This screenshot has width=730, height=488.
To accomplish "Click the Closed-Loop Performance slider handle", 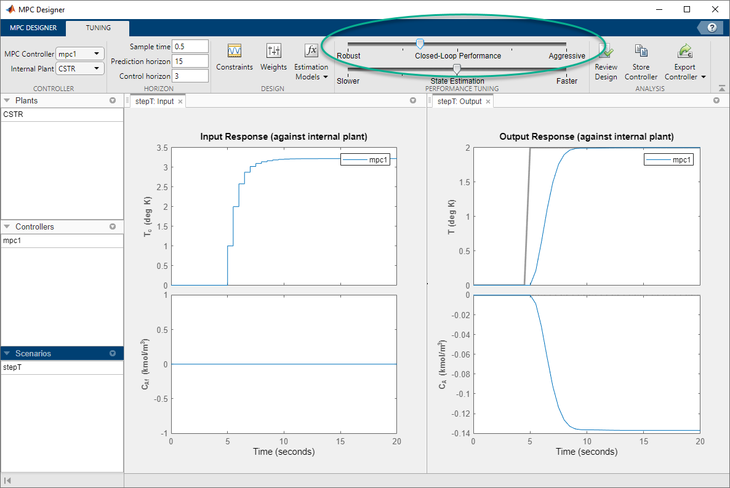I will [x=420, y=43].
